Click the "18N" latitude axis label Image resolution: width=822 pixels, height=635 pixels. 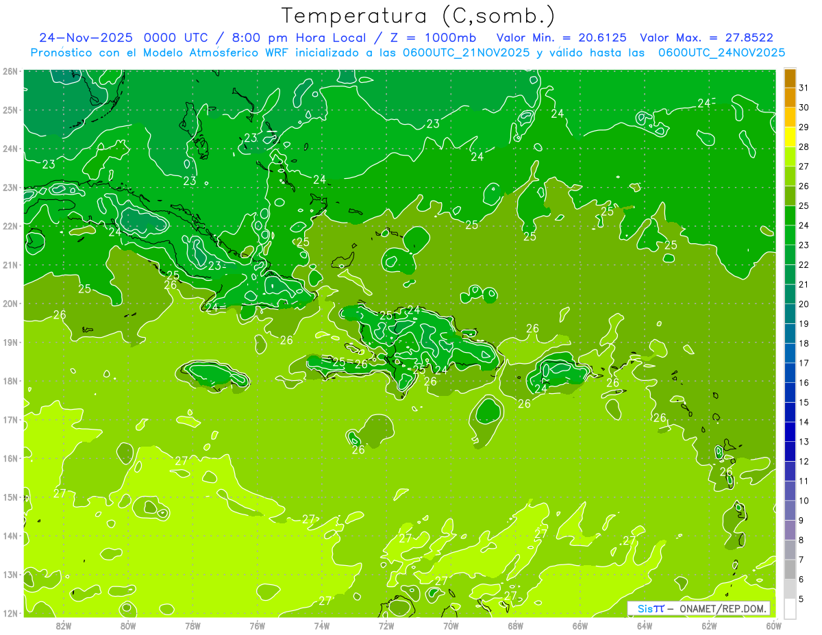coord(10,381)
